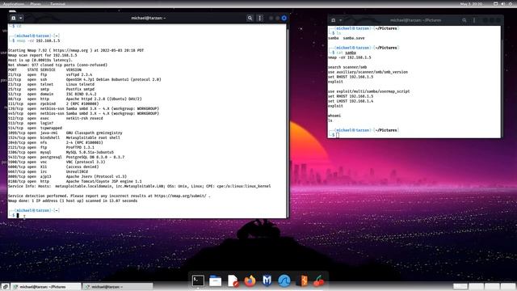Launch CherryTree from the dock
Viewport: 517px width, 291px height.
click(319, 280)
